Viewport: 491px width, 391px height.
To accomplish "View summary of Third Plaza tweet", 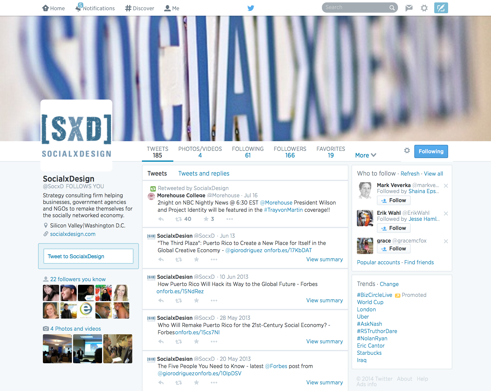I will (325, 259).
